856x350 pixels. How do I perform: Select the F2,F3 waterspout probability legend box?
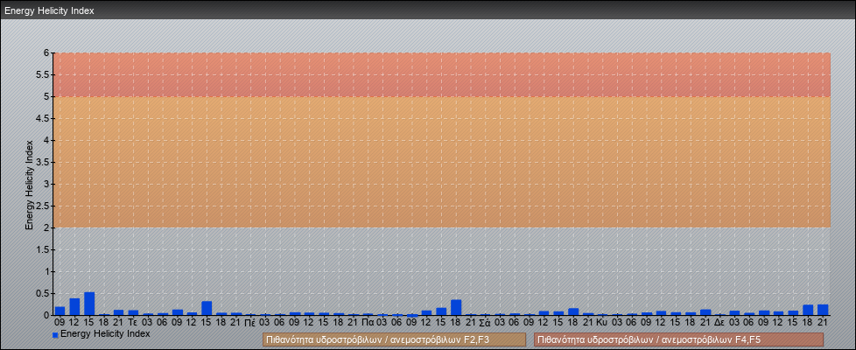tap(394, 339)
